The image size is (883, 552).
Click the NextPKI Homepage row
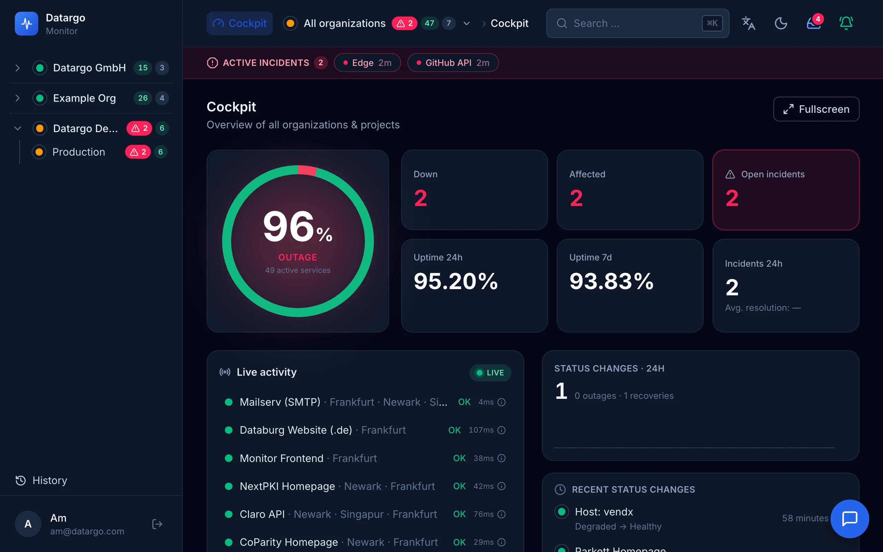(x=365, y=486)
